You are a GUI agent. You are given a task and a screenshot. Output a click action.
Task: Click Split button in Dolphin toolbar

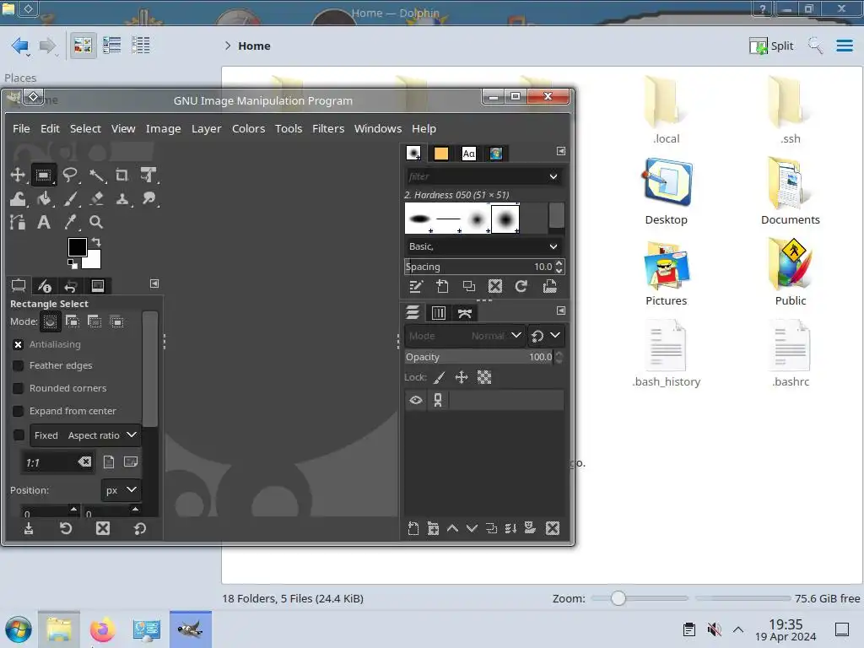[771, 46]
